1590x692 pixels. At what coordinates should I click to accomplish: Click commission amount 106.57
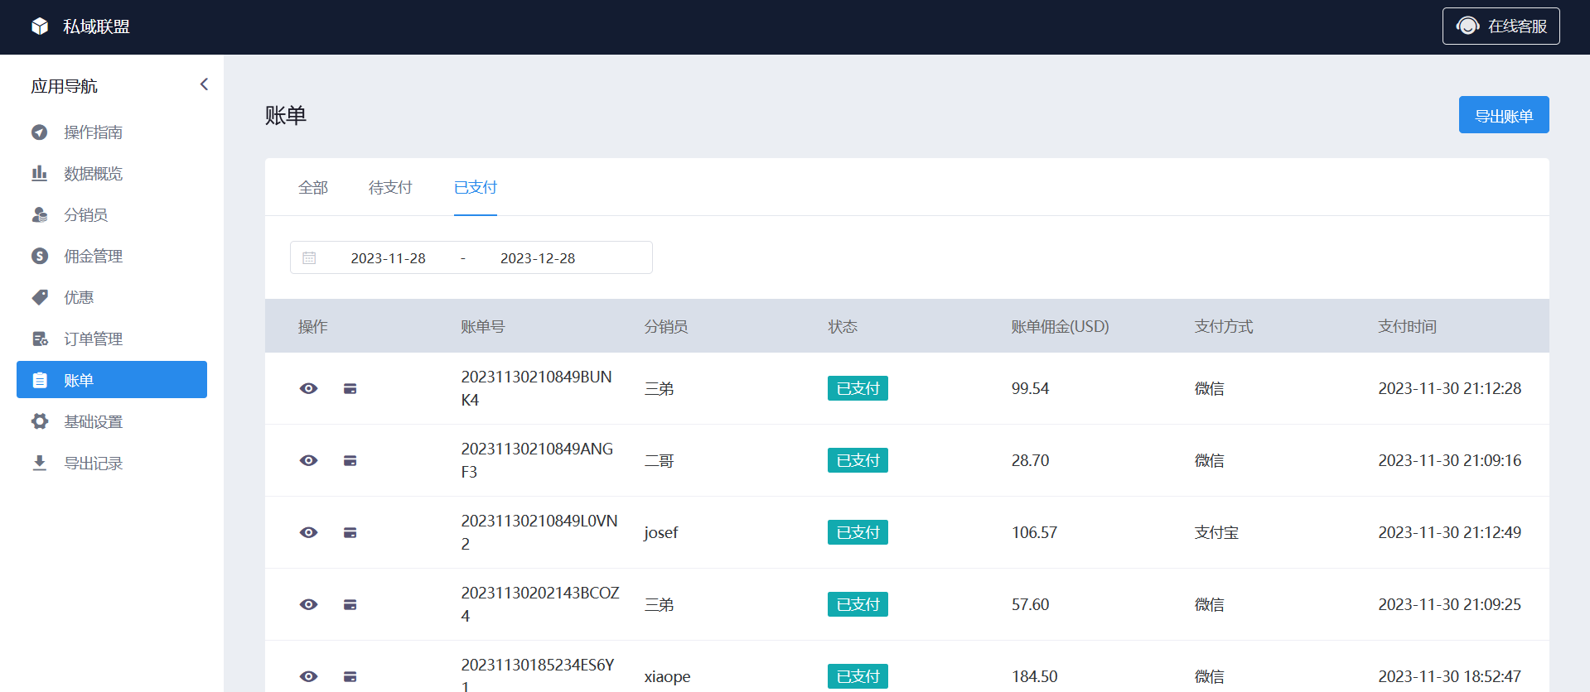[1034, 532]
